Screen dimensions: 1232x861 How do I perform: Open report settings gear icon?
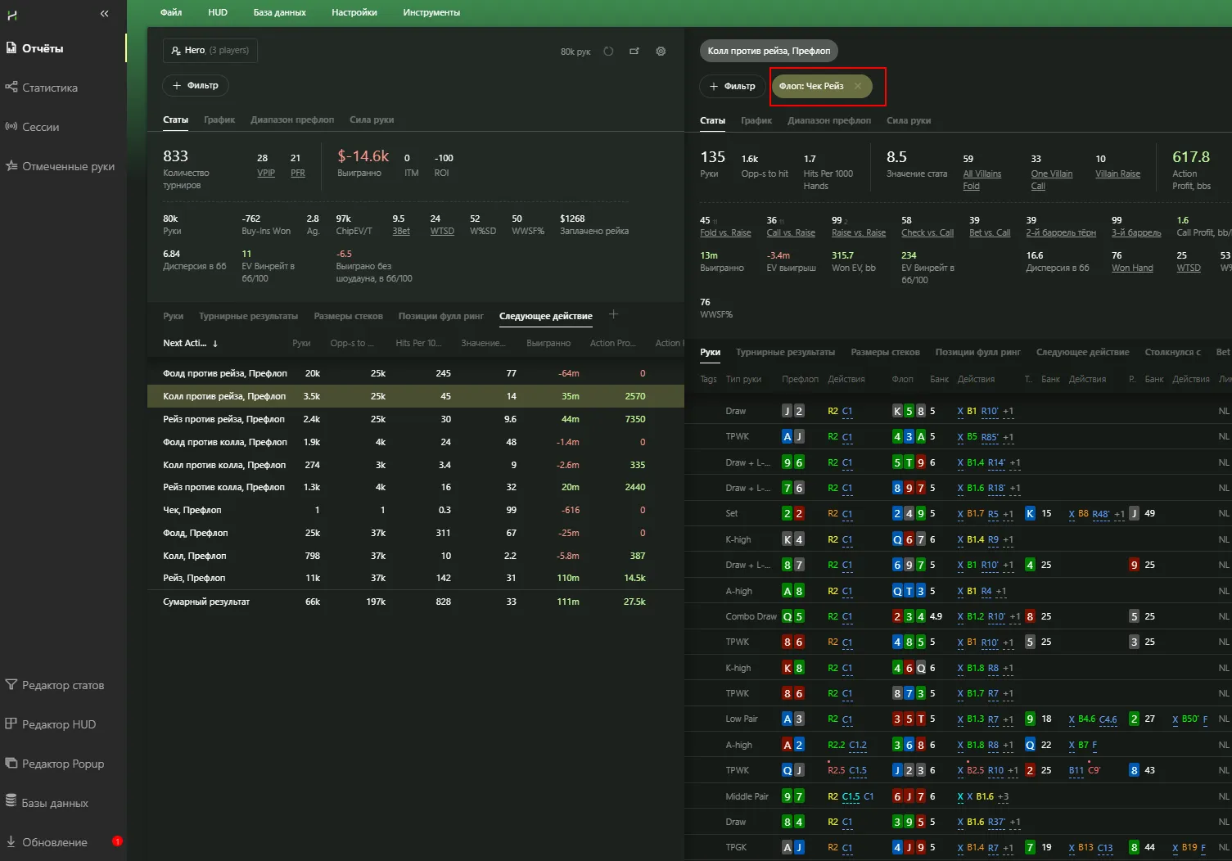pos(661,51)
